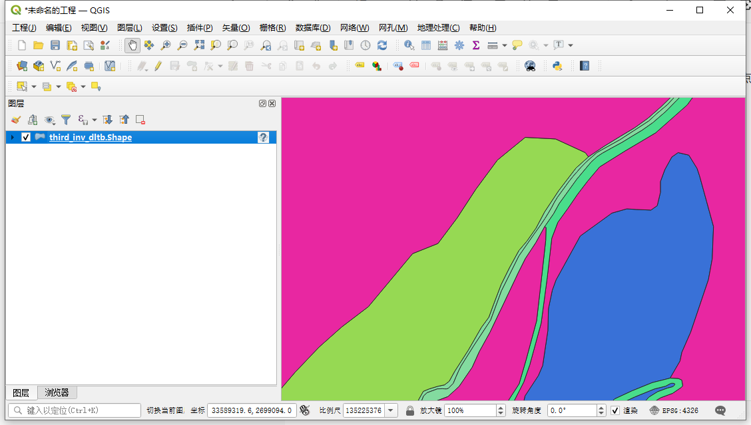Select the third_inv_dltb.Shape layer name
Image resolution: width=751 pixels, height=425 pixels.
(91, 138)
